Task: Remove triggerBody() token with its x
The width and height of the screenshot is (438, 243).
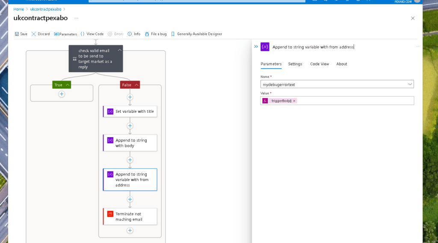Action: pos(294,101)
